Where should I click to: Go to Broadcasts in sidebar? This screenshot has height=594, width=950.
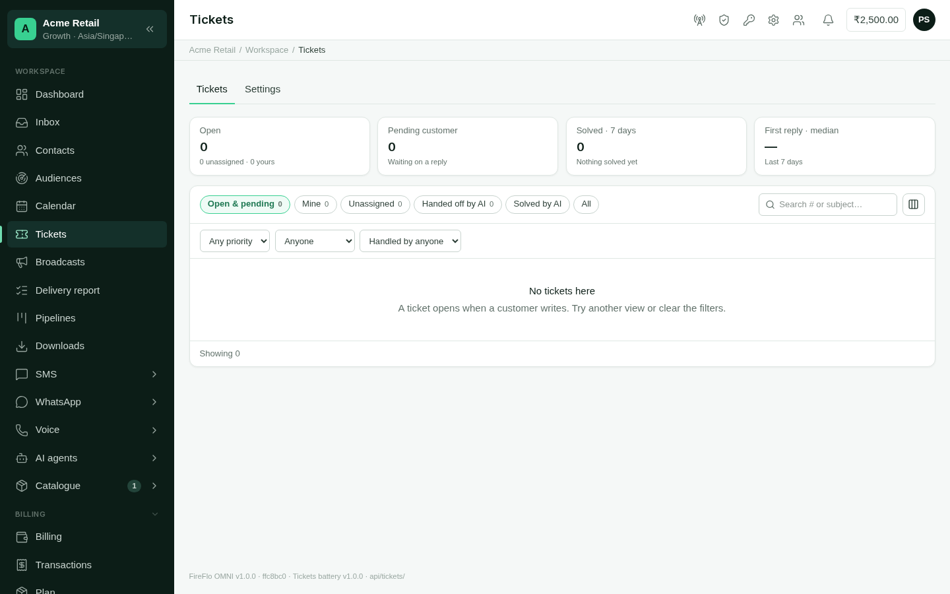point(87,262)
